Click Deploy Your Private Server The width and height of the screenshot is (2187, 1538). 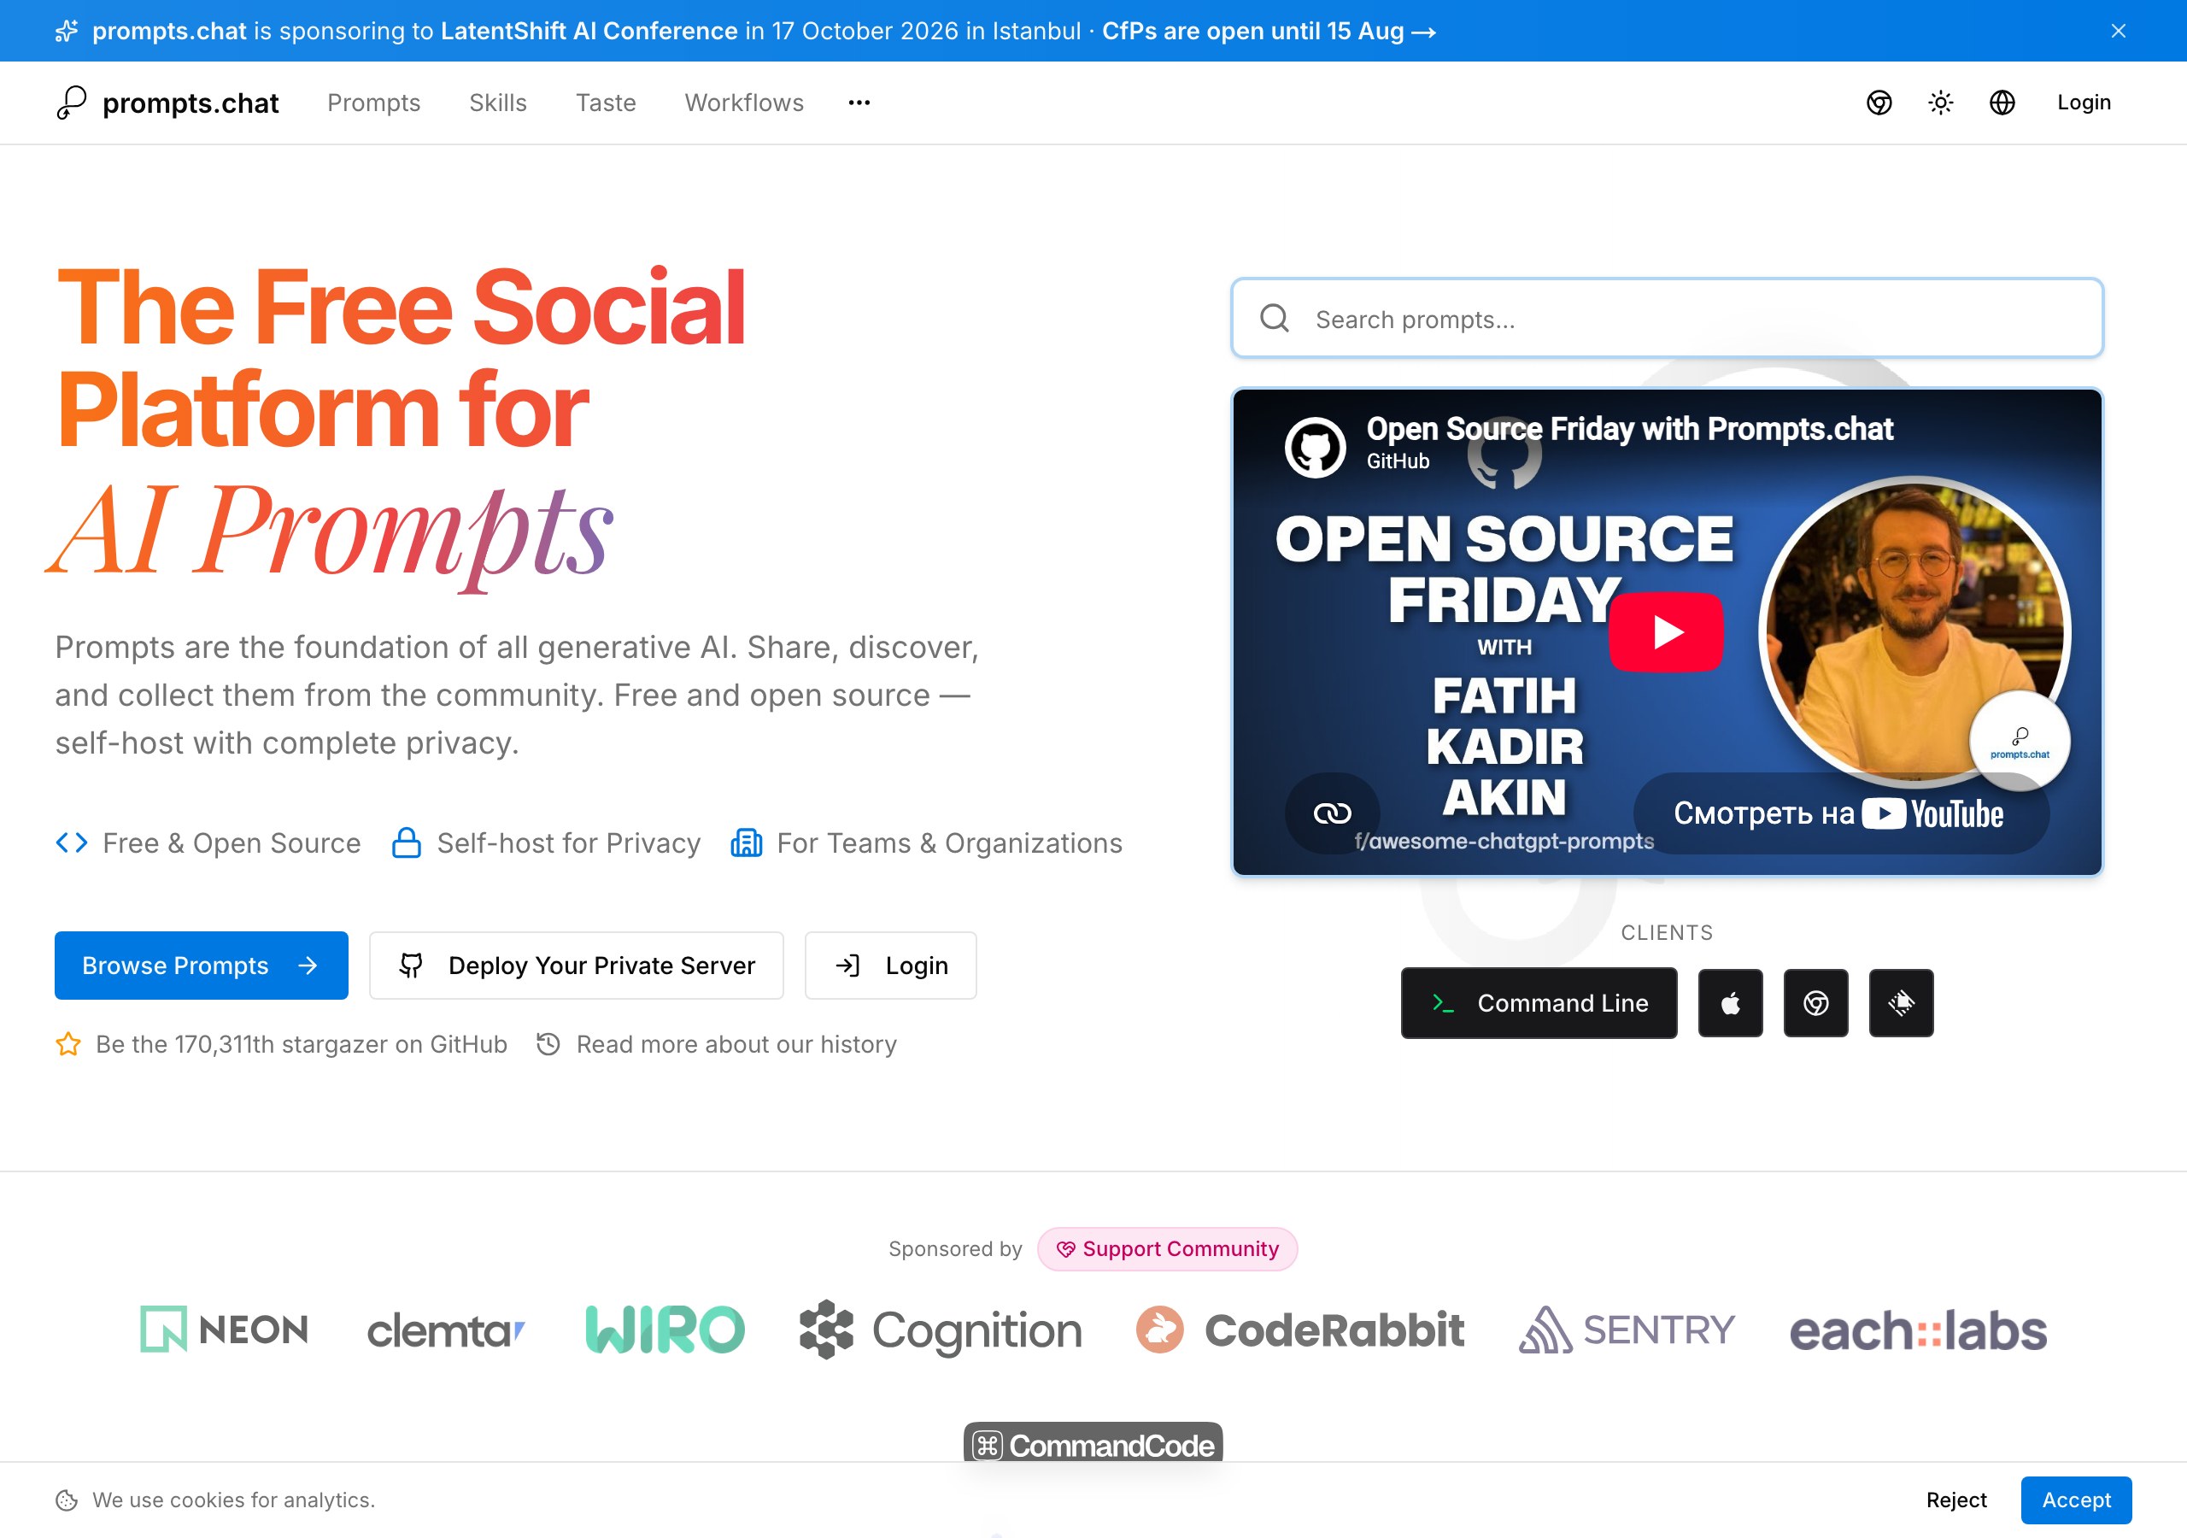[x=577, y=966]
